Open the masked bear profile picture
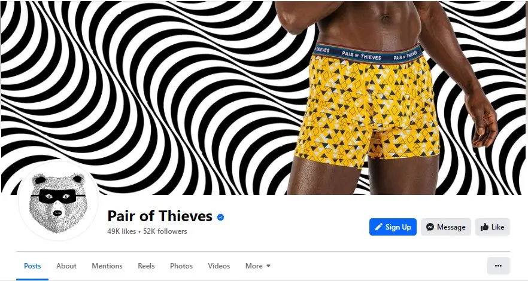This screenshot has width=528, height=281. [58, 200]
